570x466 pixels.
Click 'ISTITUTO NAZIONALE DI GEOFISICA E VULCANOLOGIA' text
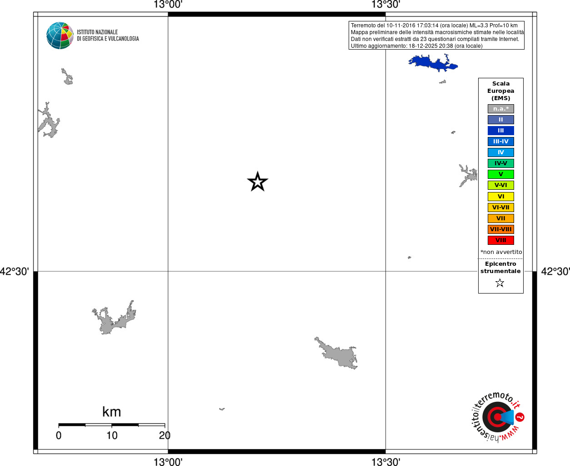tap(108, 35)
